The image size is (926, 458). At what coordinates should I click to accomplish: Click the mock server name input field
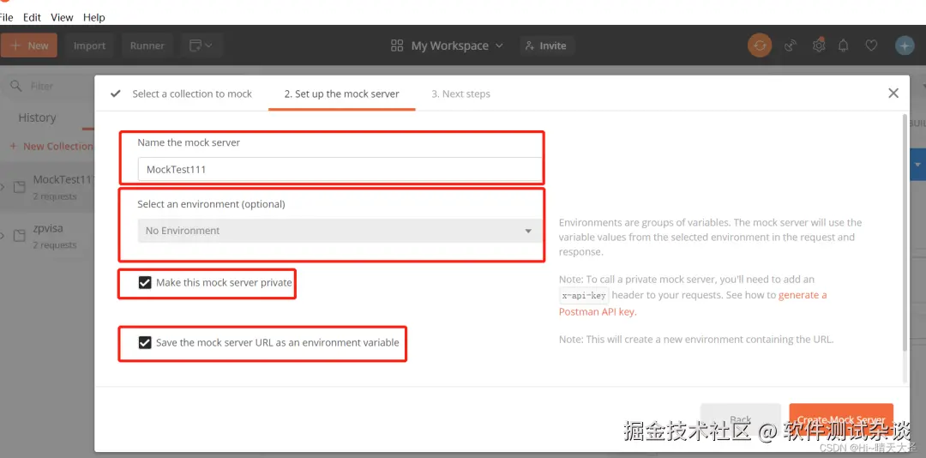tap(340, 169)
